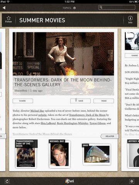The image size is (139, 185).
Task: Select the Michael Bay related thumbnail
Action: [x=59, y=154]
